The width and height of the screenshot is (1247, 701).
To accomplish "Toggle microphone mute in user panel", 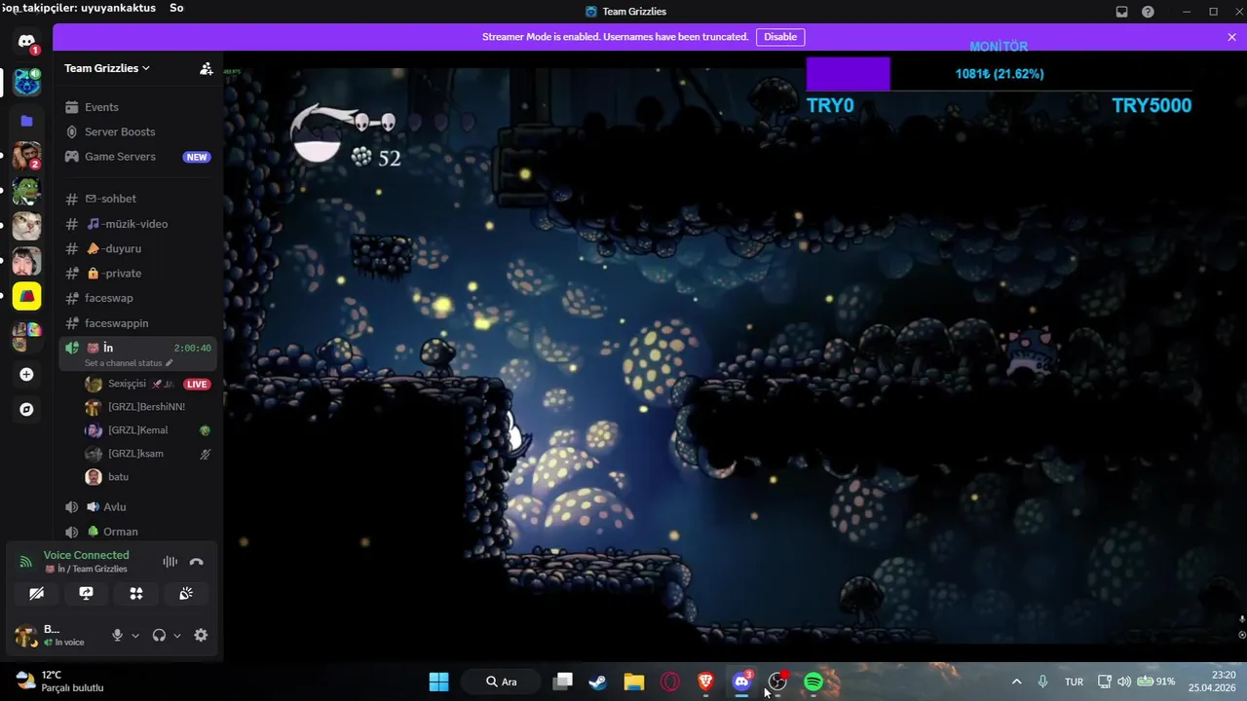I will tap(117, 636).
